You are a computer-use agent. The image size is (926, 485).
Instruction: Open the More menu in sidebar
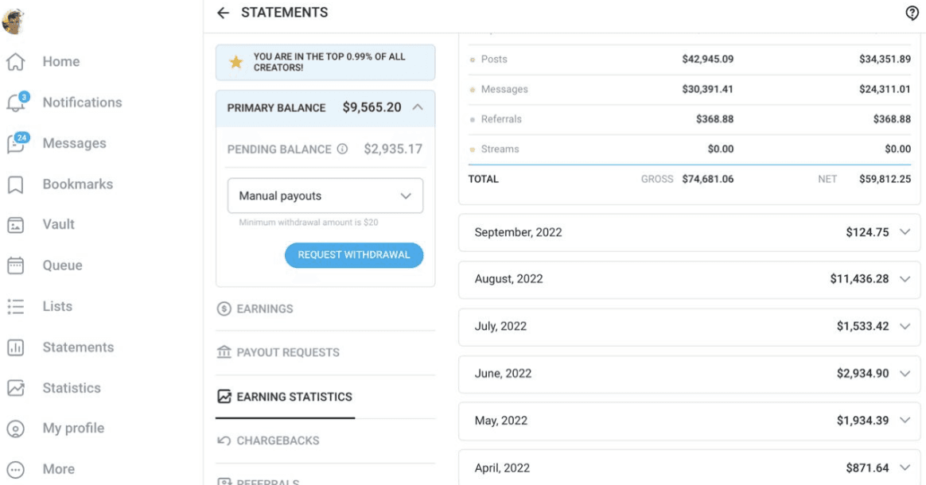[16, 469]
